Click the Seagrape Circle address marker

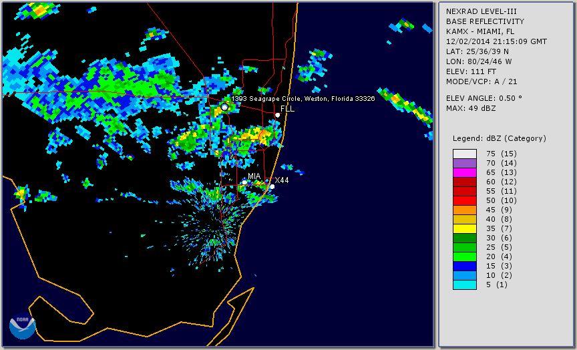tap(224, 107)
